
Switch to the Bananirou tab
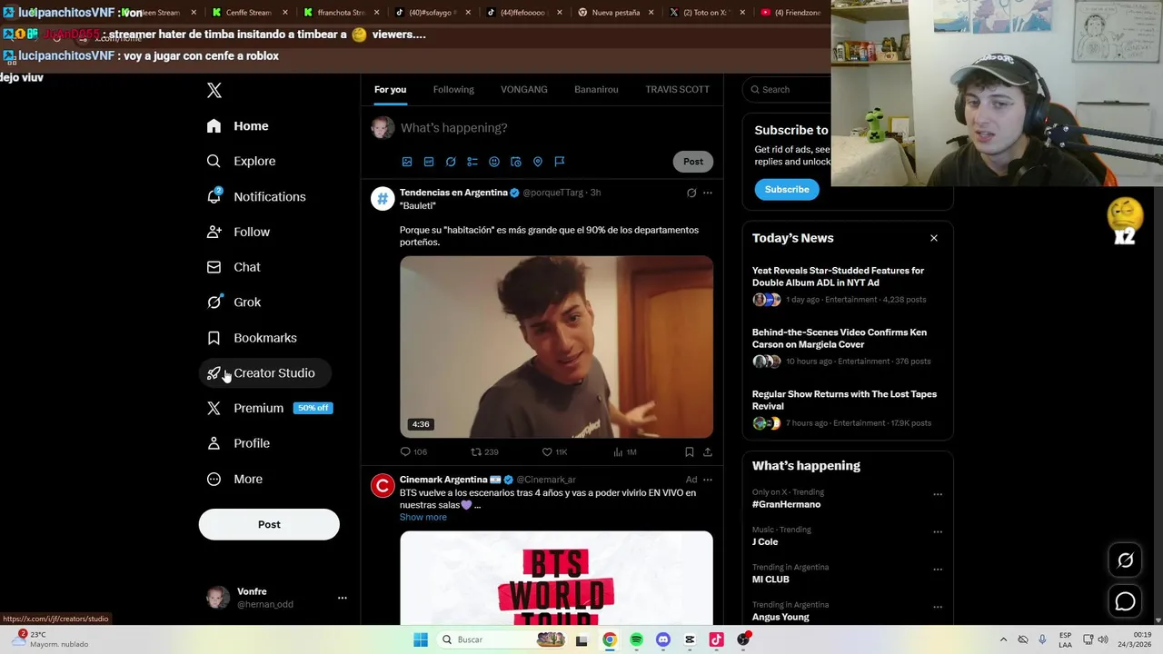click(x=596, y=89)
